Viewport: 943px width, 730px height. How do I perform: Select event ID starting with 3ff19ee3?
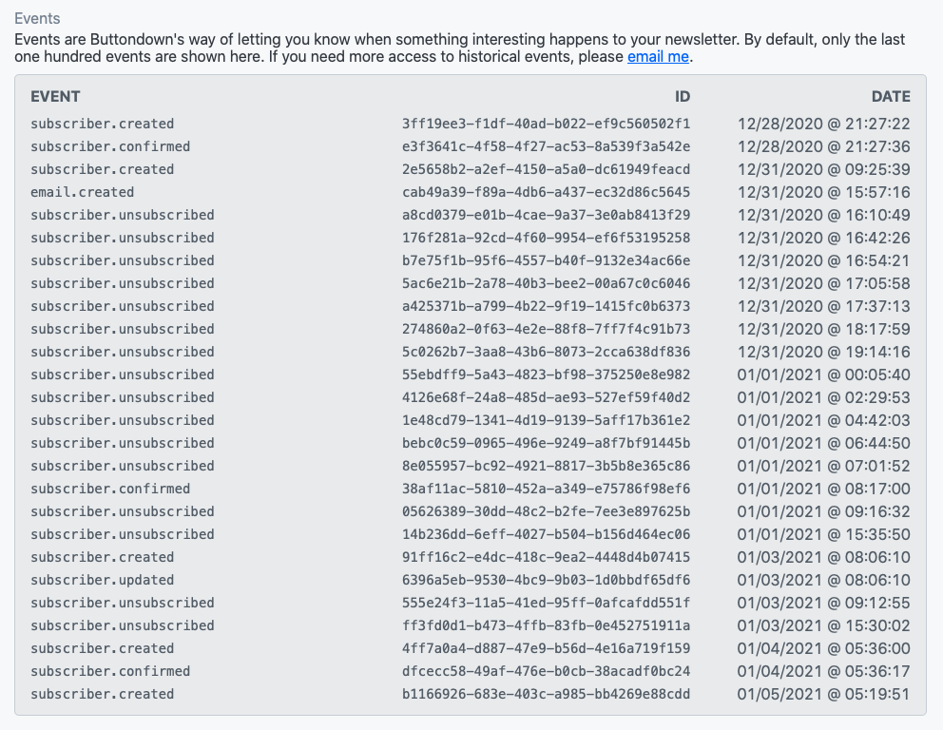(x=546, y=124)
